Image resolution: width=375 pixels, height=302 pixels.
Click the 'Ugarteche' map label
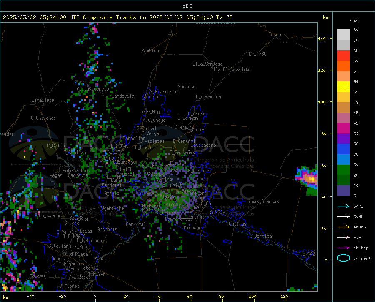(112, 208)
